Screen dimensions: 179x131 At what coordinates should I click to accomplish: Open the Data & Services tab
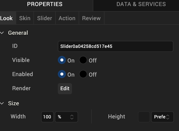click(141, 4)
